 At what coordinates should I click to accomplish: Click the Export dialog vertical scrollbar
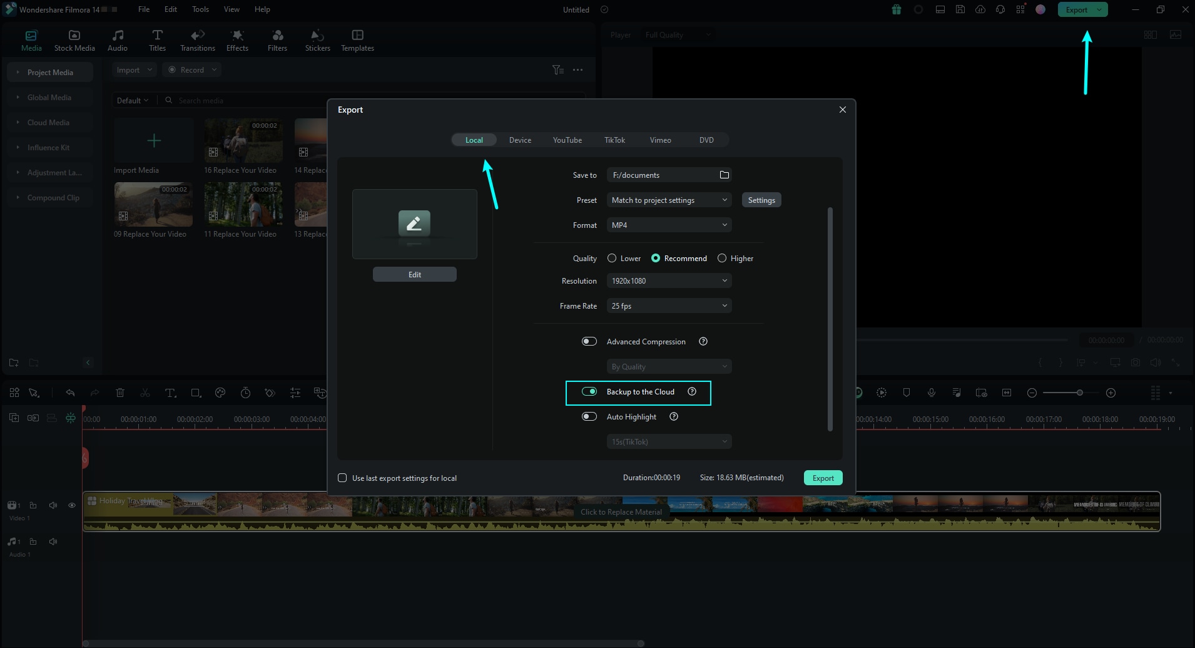click(x=830, y=319)
